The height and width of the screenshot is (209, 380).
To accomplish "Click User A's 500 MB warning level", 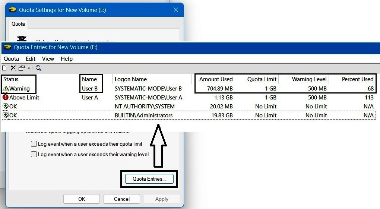I will pos(317,98).
